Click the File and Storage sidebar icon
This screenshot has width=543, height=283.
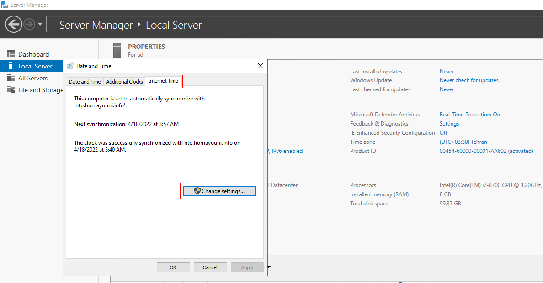point(11,89)
